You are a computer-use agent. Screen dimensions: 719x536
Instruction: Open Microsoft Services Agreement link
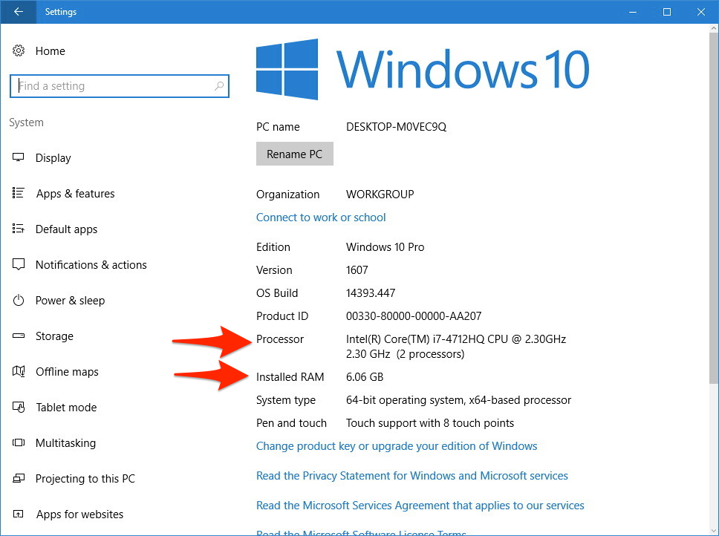pyautogui.click(x=420, y=506)
